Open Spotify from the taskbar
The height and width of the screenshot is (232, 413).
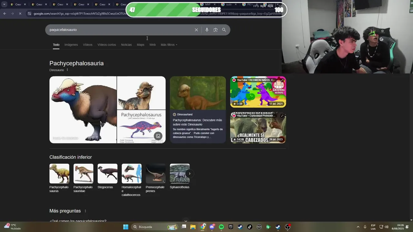[x=221, y=227]
